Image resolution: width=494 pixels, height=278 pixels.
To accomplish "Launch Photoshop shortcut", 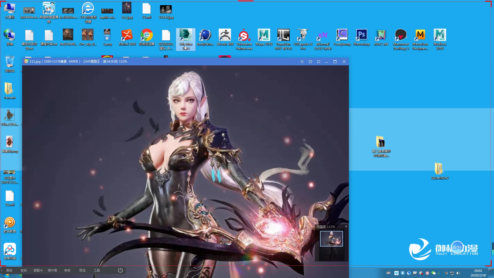I will click(x=361, y=38).
